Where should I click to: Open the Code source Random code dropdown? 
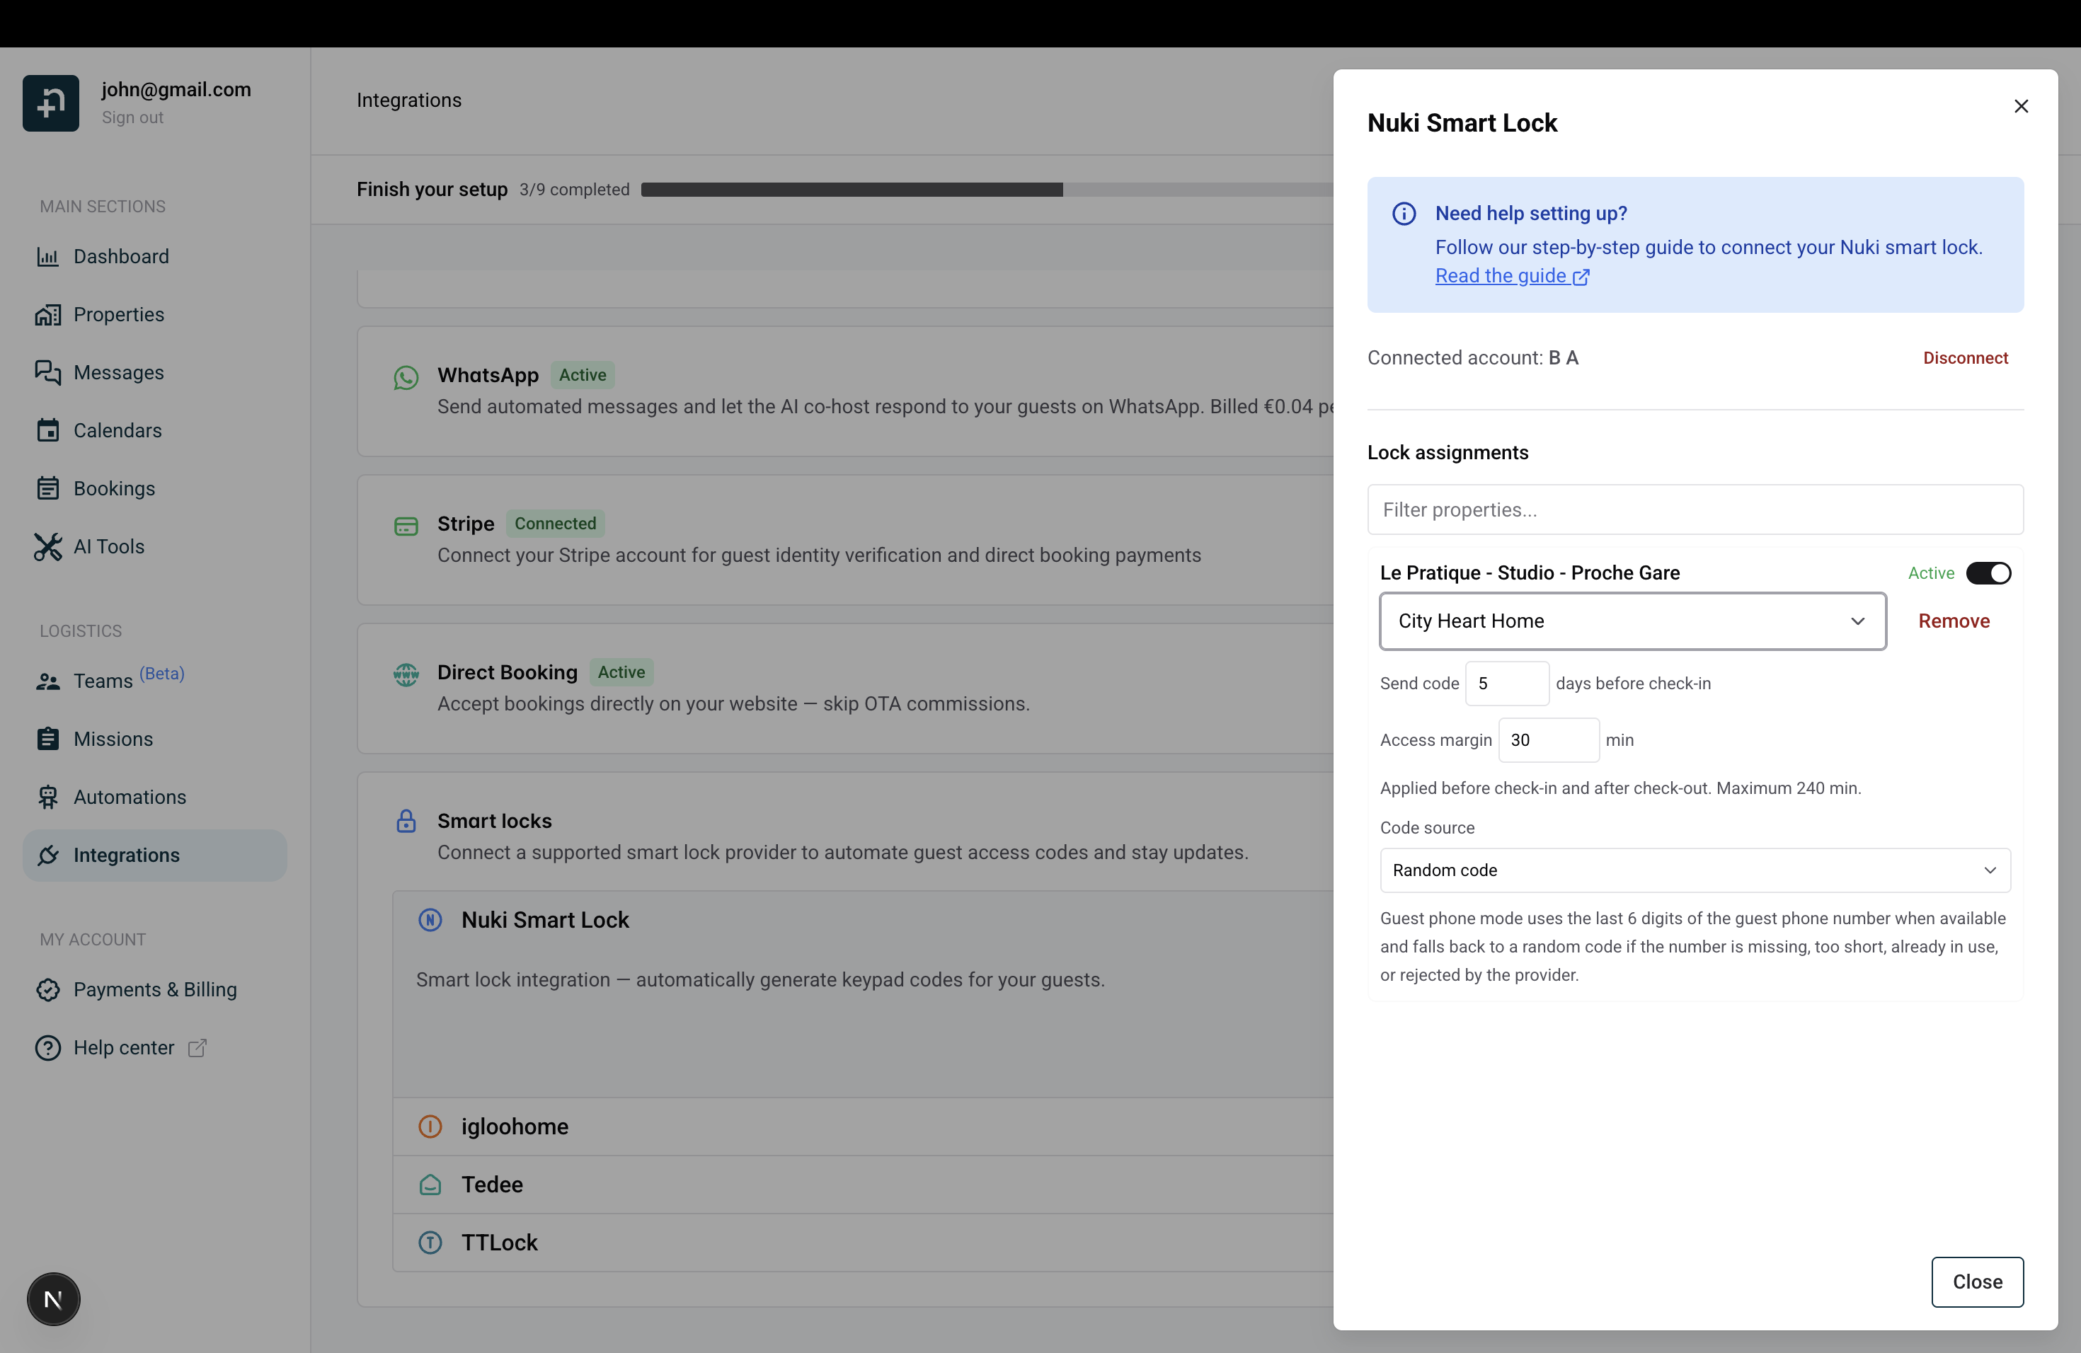(1695, 870)
